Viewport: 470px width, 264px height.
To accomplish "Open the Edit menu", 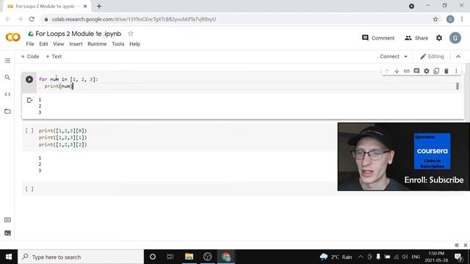I will (43, 44).
